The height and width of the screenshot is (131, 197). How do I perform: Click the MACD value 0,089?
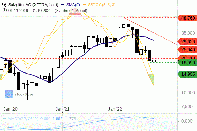coord(45,119)
